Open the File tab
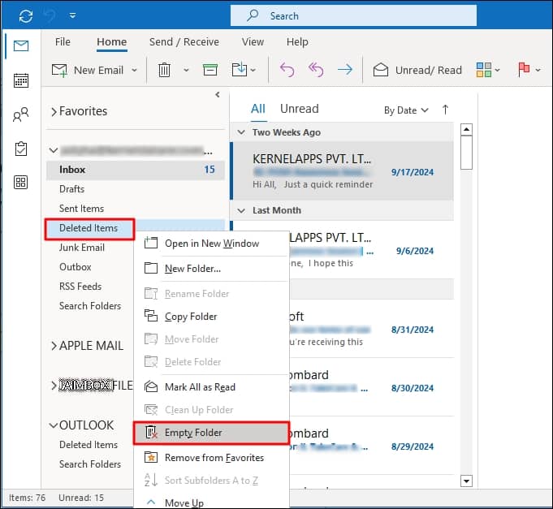This screenshot has width=553, height=509. point(63,42)
